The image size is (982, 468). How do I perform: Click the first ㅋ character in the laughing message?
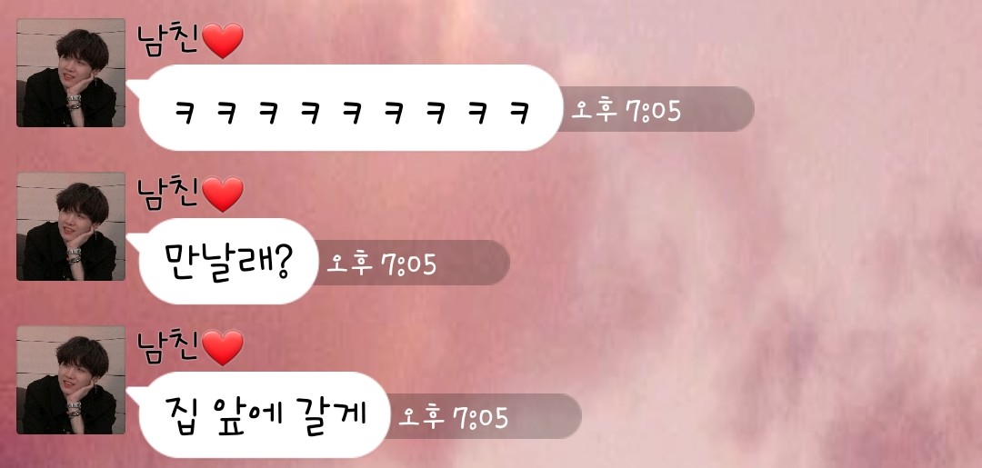(183, 113)
